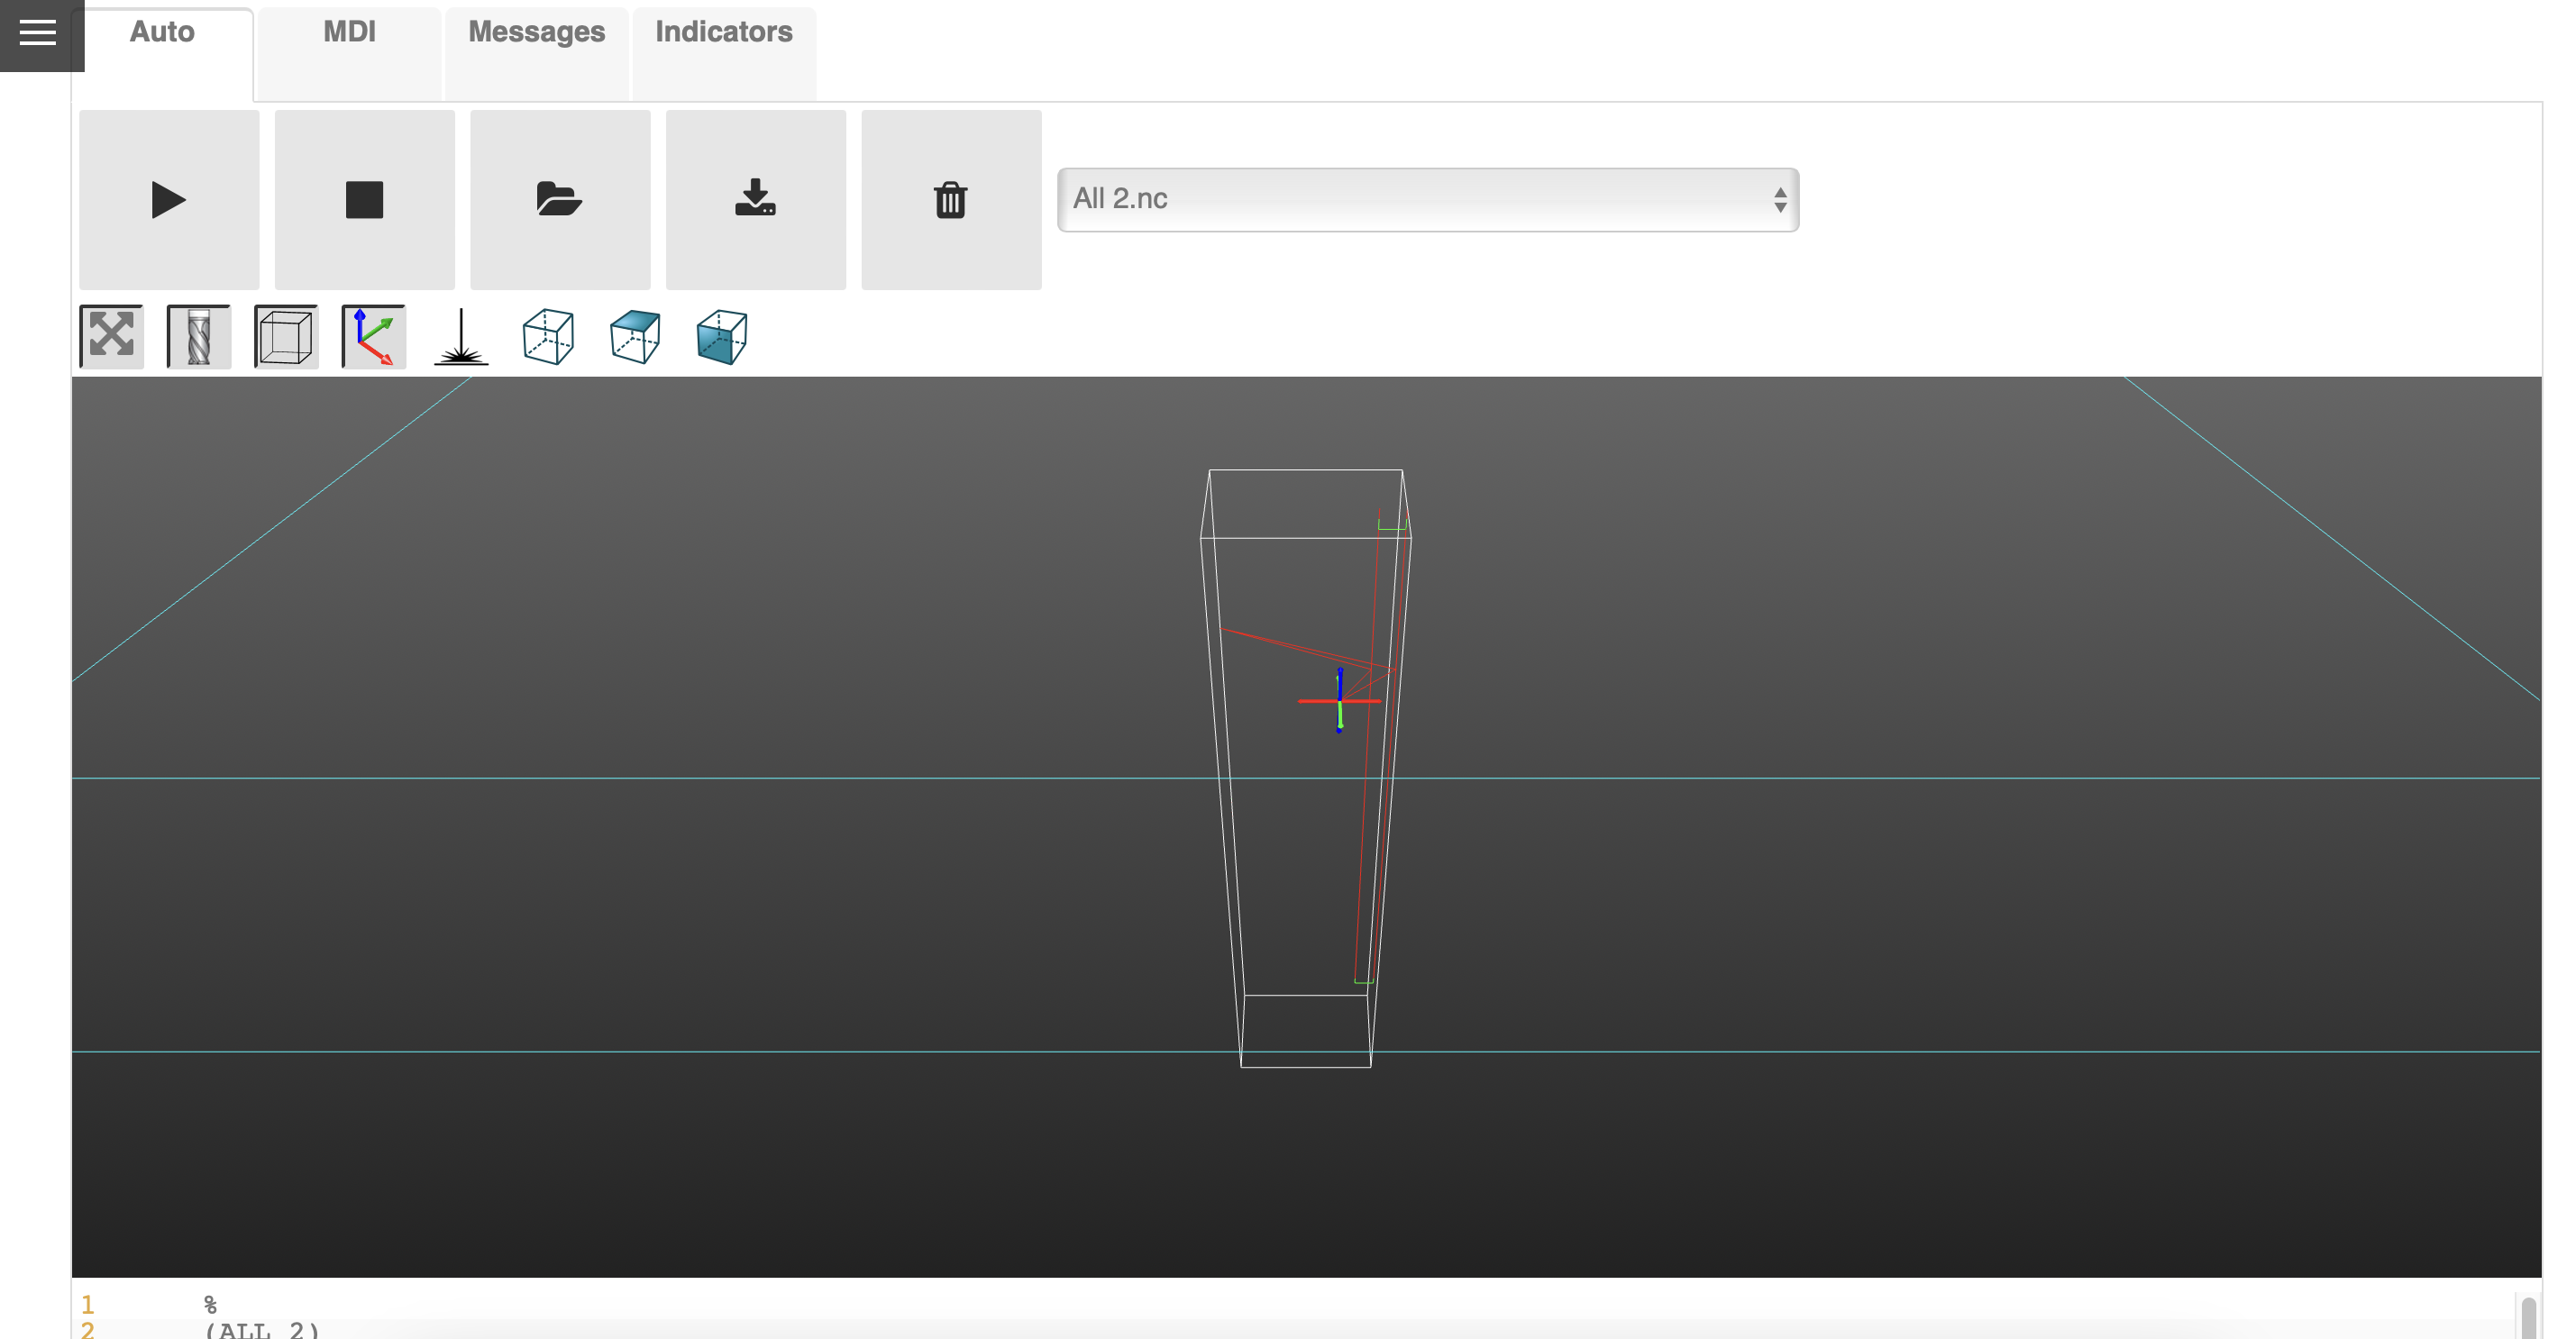Open the hamburger menu
Image resolution: width=2576 pixels, height=1339 pixels.
pyautogui.click(x=38, y=33)
